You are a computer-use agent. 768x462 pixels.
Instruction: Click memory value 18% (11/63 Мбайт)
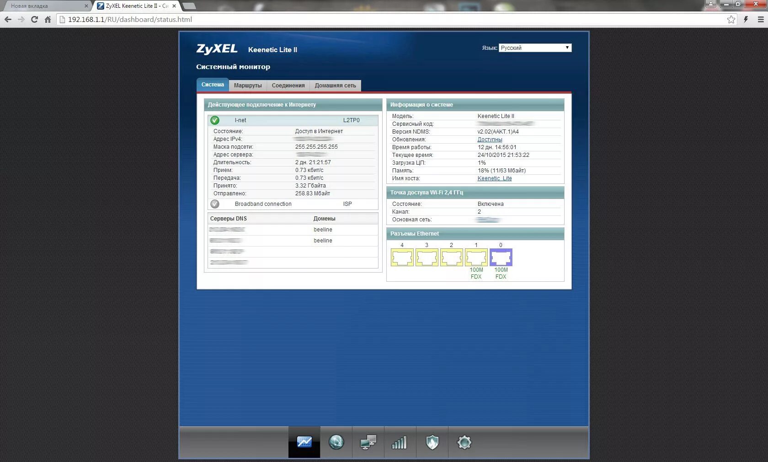[x=501, y=171]
